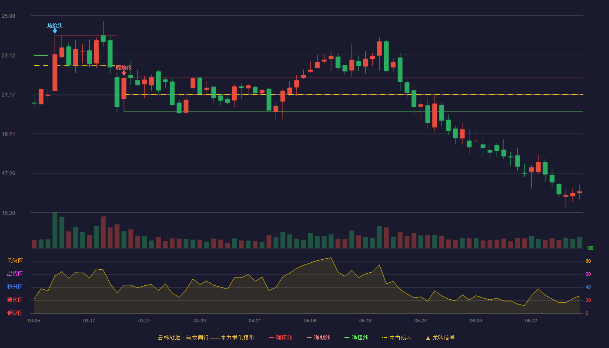Toggle the 强压线 legend series
The width and height of the screenshot is (609, 348).
(x=281, y=338)
